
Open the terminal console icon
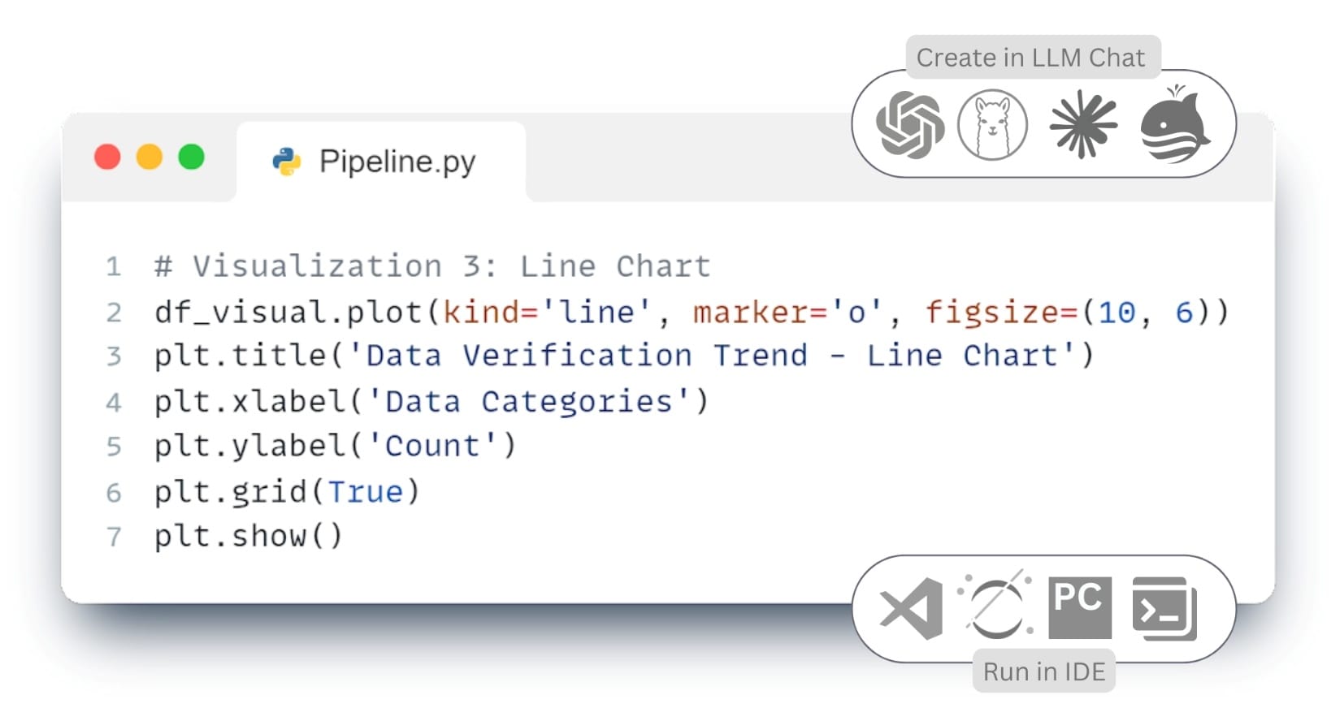pyautogui.click(x=1164, y=609)
